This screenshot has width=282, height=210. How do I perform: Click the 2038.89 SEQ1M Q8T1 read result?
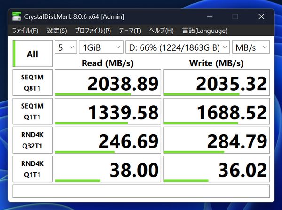(108, 83)
